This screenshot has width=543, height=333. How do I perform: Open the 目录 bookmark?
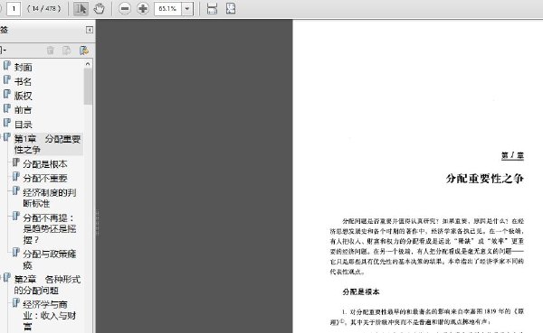[23, 125]
